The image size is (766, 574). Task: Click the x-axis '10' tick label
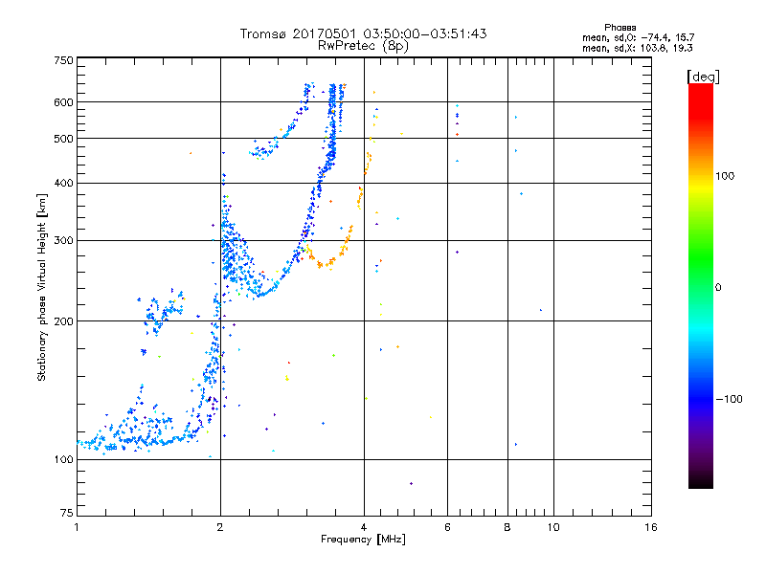(553, 527)
